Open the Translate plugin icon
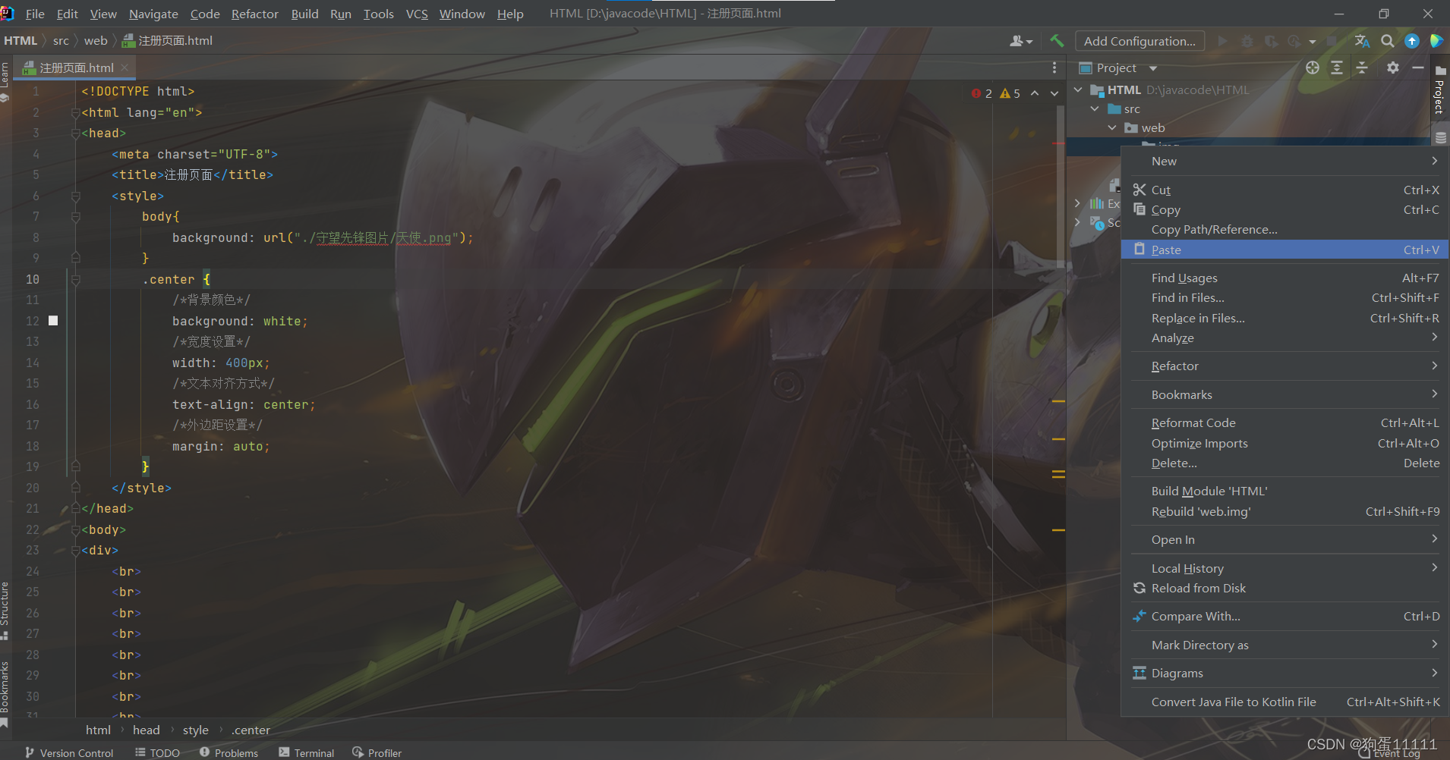 1363,41
